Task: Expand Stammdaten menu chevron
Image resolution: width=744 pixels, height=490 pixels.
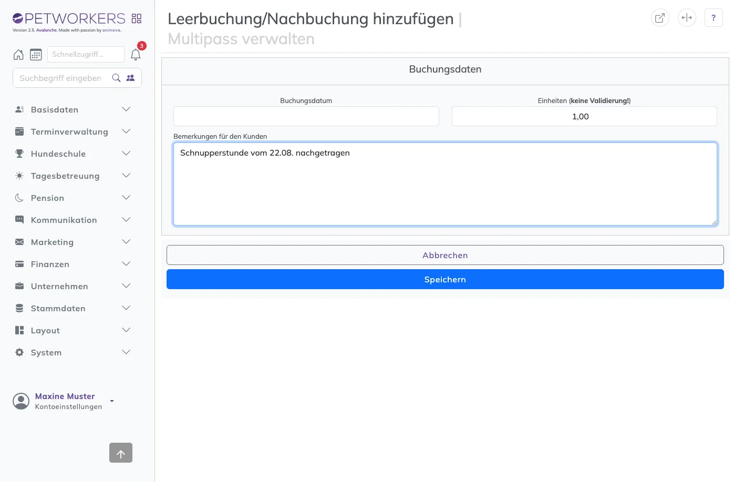Action: point(126,308)
